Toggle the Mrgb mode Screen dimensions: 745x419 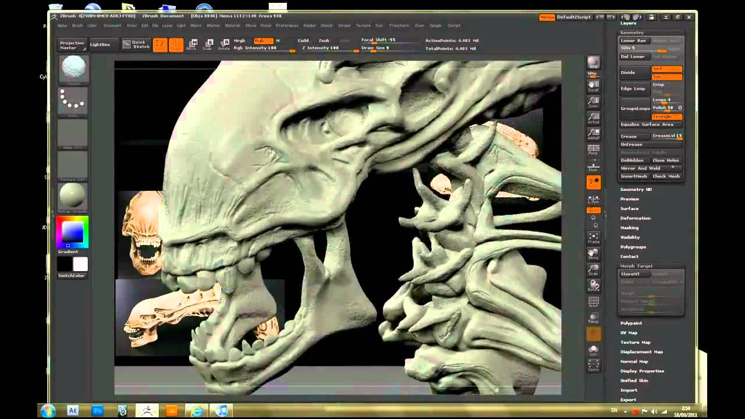[240, 41]
